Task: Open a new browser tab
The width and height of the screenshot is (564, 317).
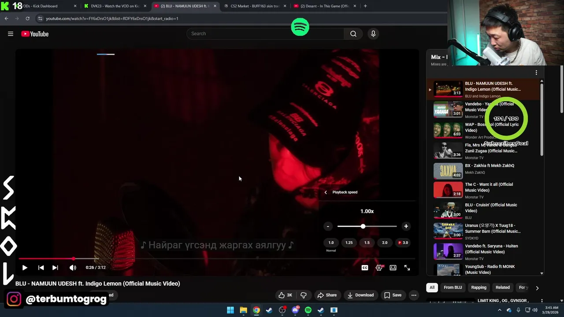Action: pos(365,6)
